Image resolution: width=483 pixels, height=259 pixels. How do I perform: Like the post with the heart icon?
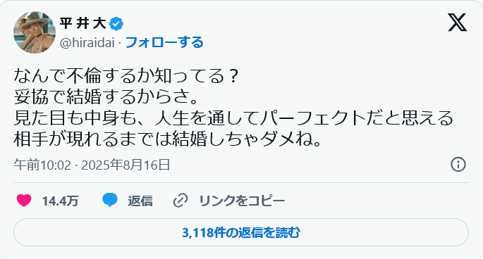(24, 201)
